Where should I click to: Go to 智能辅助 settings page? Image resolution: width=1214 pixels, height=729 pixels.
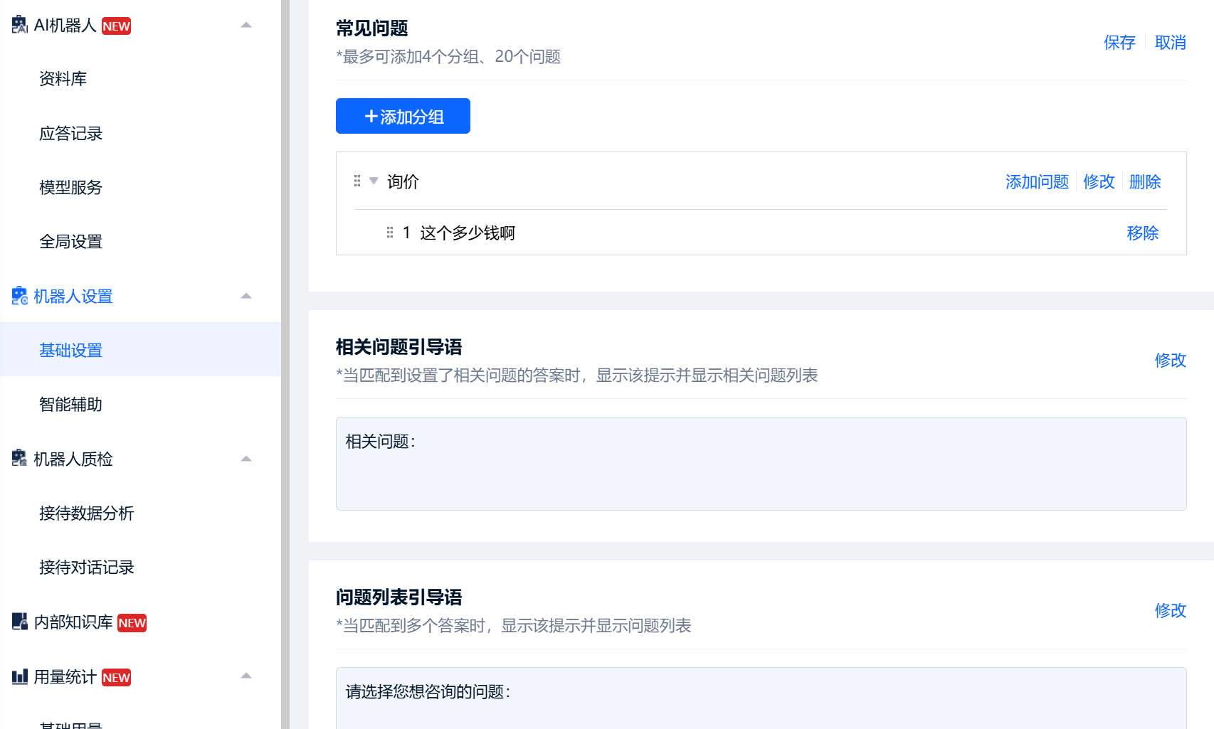(x=71, y=405)
